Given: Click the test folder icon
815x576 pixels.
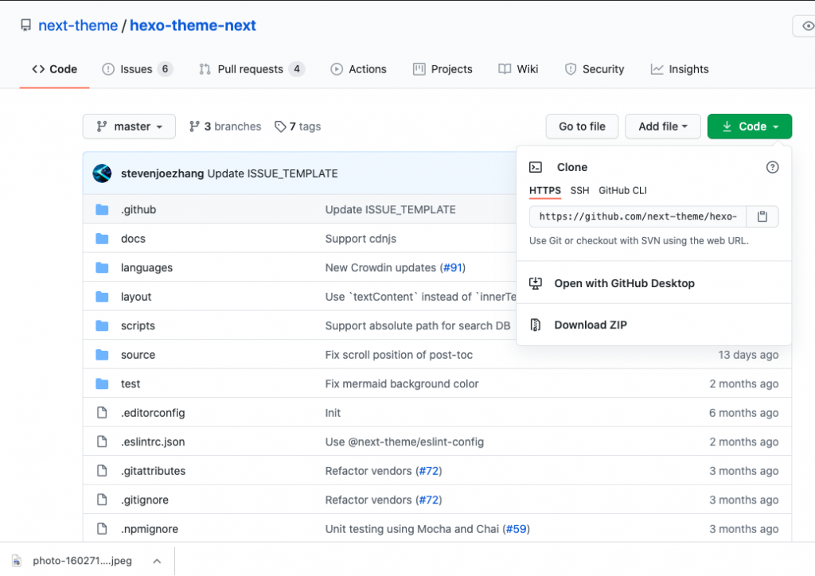Looking at the screenshot, I should click(x=102, y=383).
